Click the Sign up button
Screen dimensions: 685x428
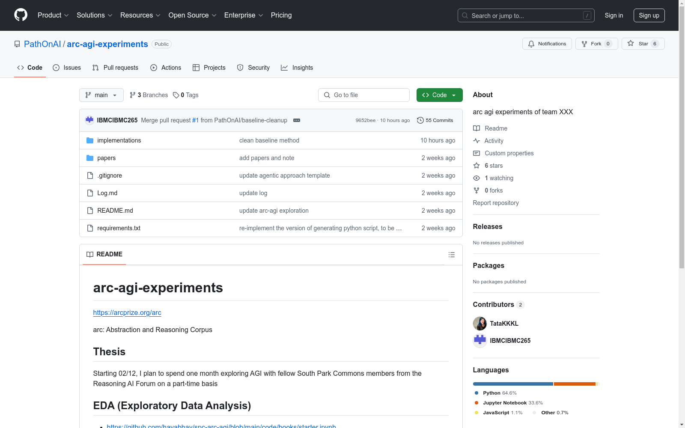649,15
